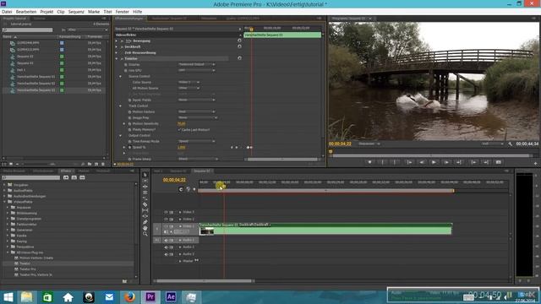Open the Motion Vectors dropdown
The height and width of the screenshot is (304, 541).
pos(196,111)
